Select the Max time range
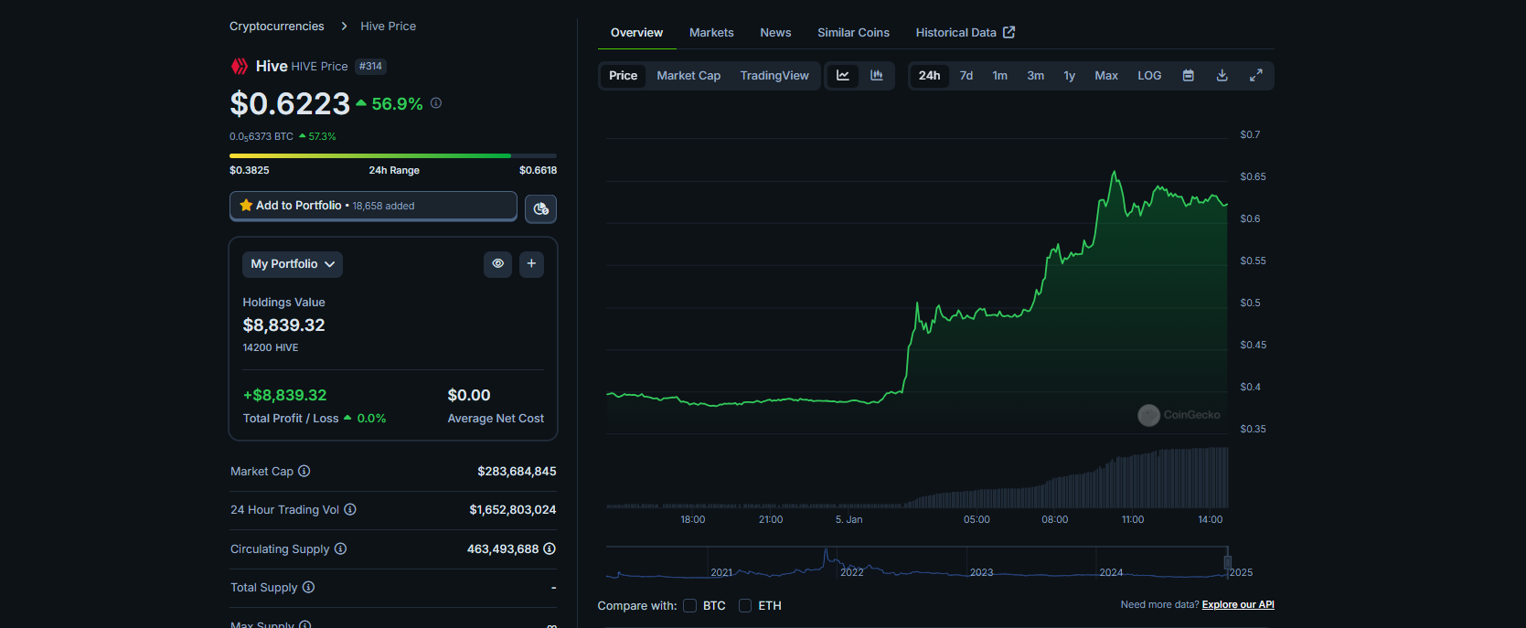The width and height of the screenshot is (1526, 628). (1106, 75)
